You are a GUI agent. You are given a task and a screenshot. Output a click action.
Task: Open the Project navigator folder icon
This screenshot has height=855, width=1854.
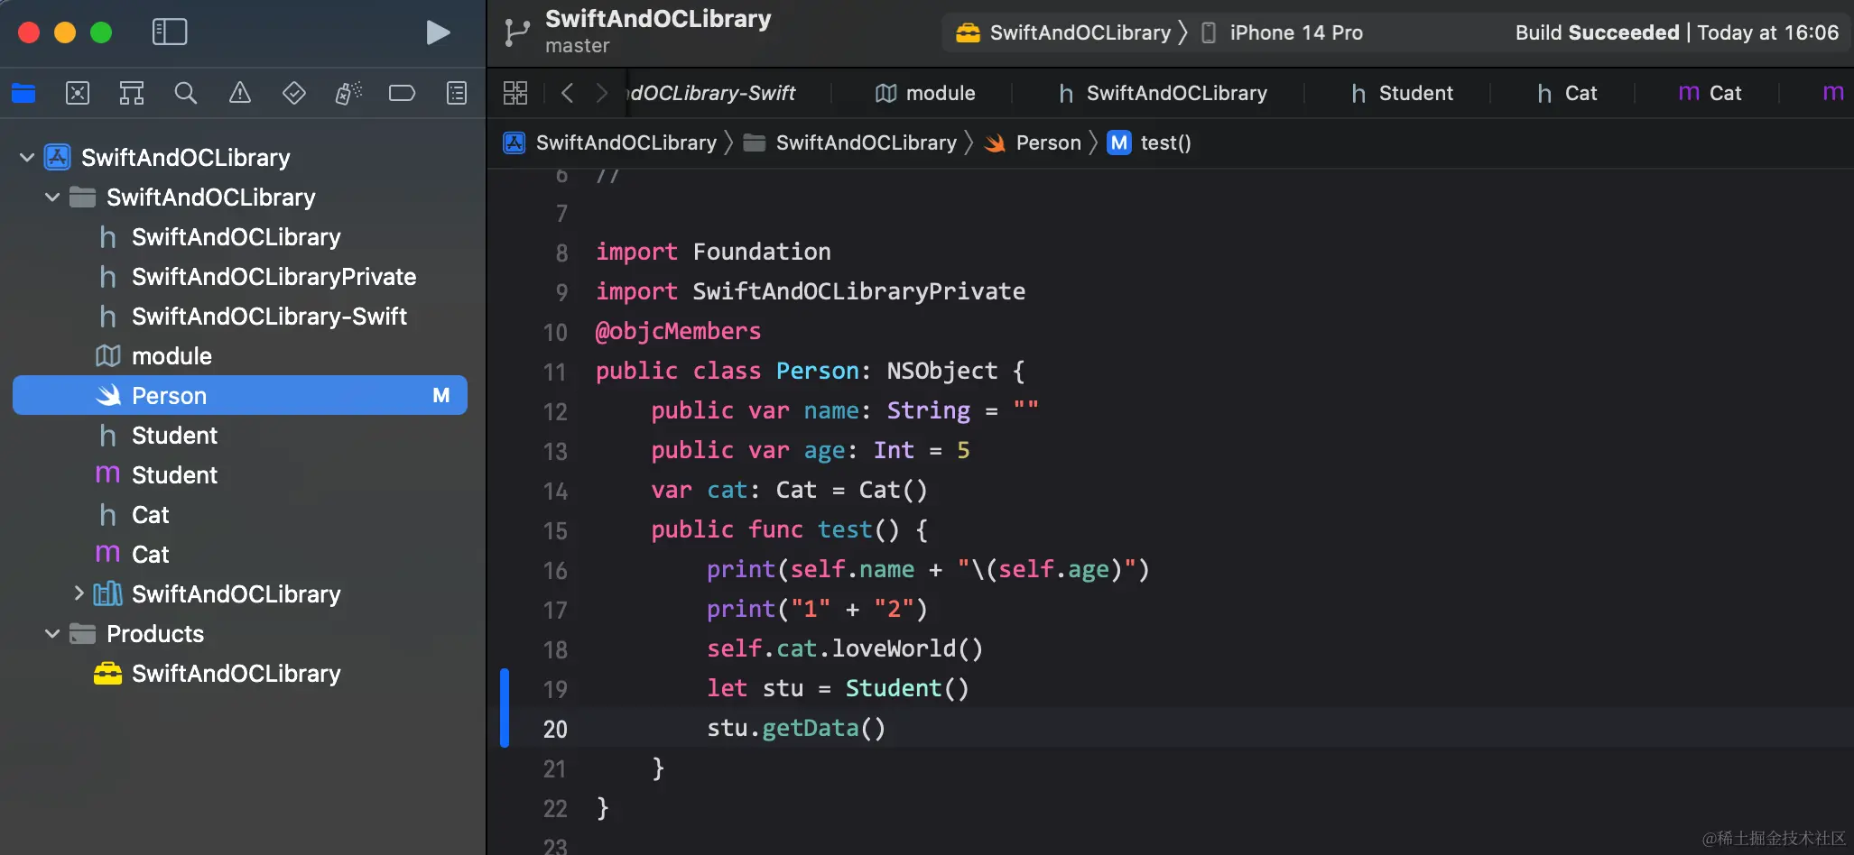coord(23,93)
